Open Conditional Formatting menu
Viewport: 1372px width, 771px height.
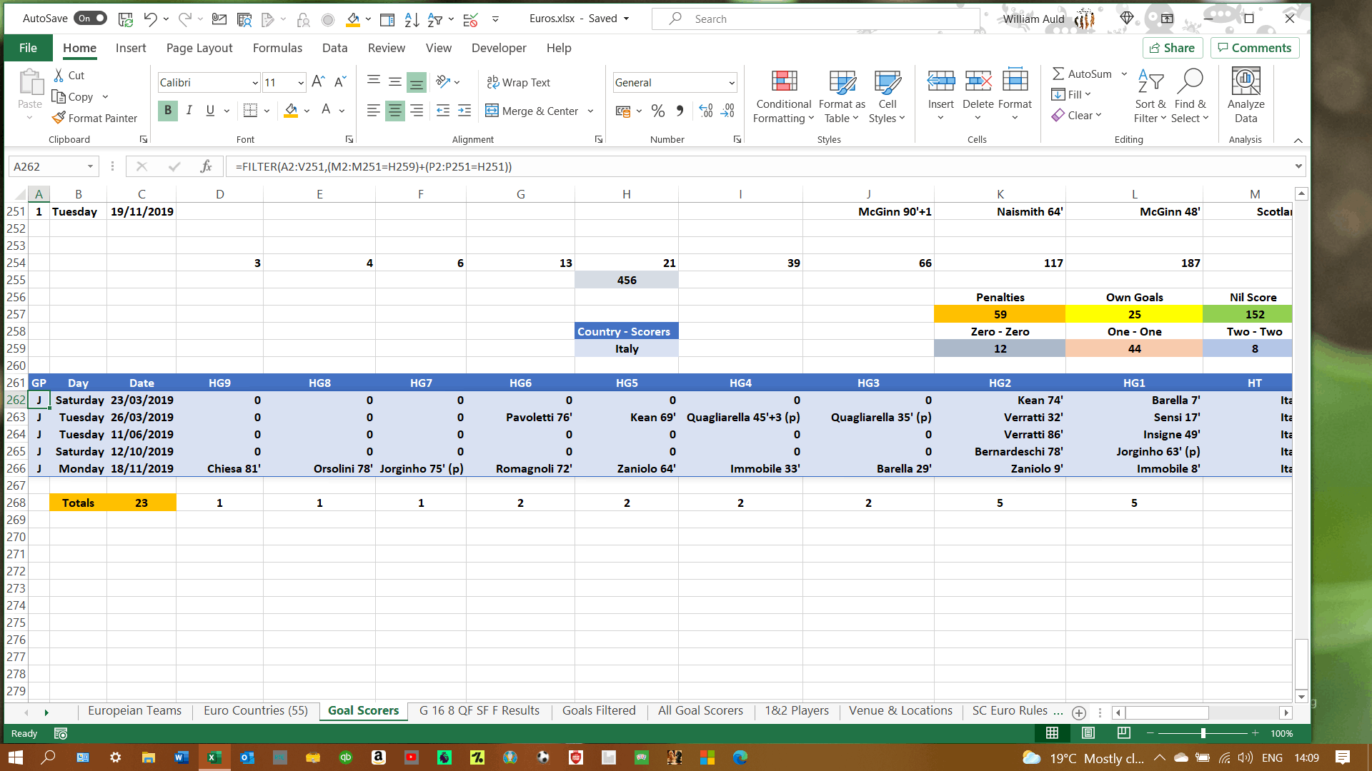coord(783,96)
